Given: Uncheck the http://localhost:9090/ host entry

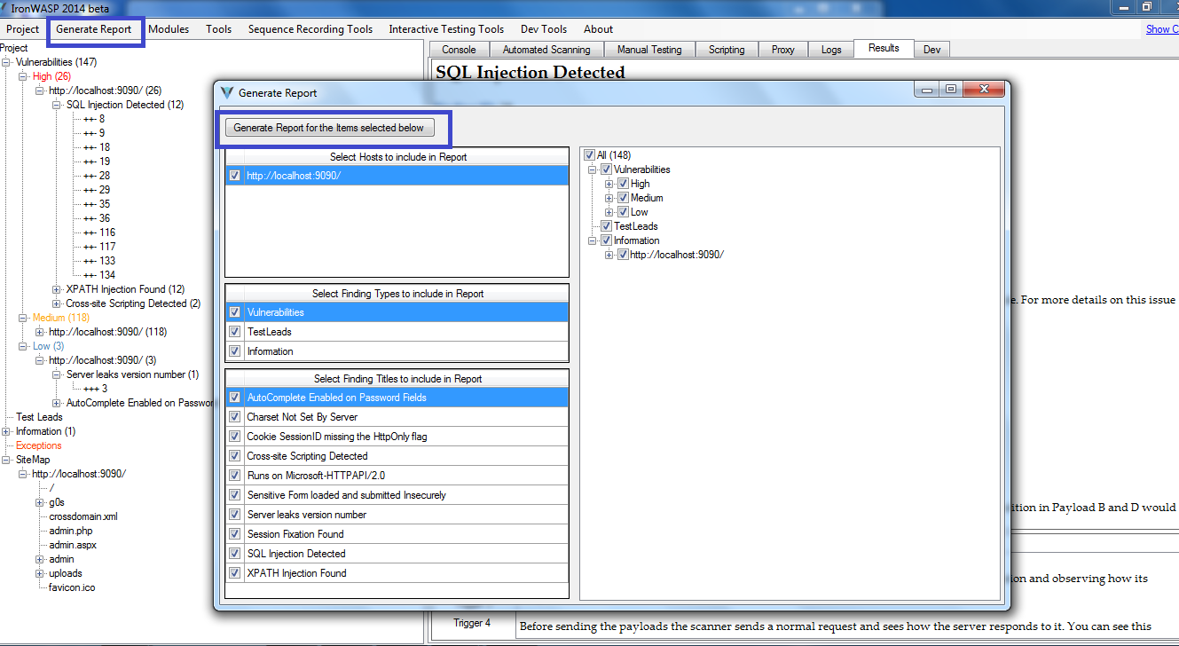Looking at the screenshot, I should 234,175.
